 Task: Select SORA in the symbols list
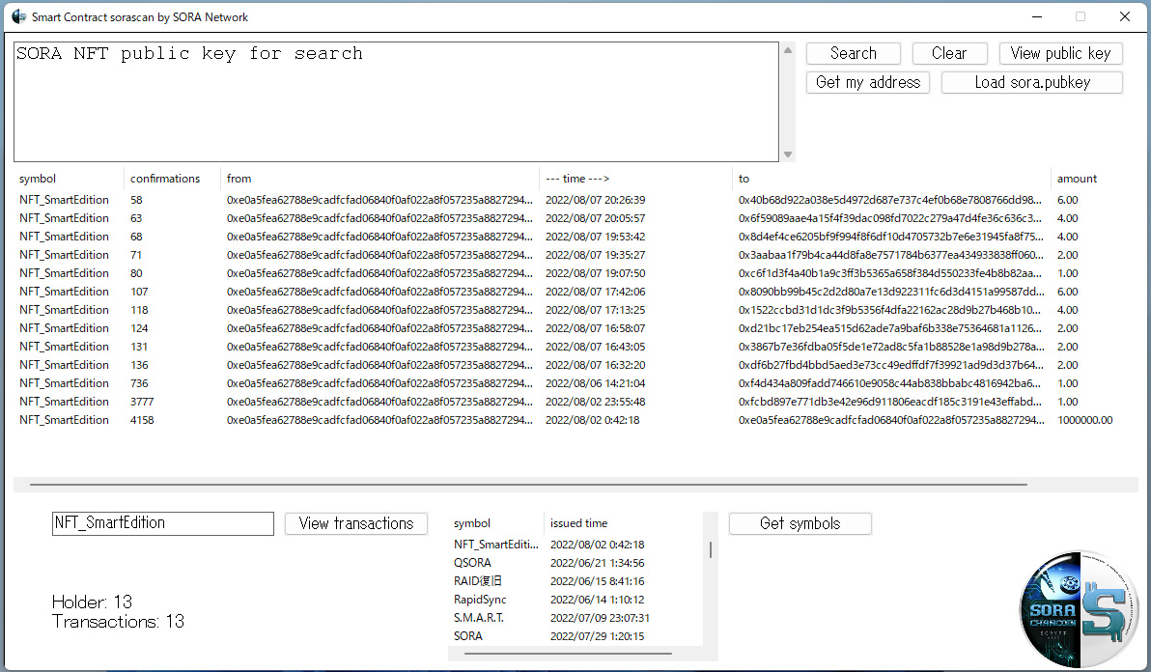[x=575, y=636]
